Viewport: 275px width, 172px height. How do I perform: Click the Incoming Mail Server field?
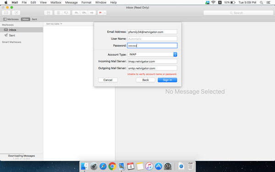152,61
